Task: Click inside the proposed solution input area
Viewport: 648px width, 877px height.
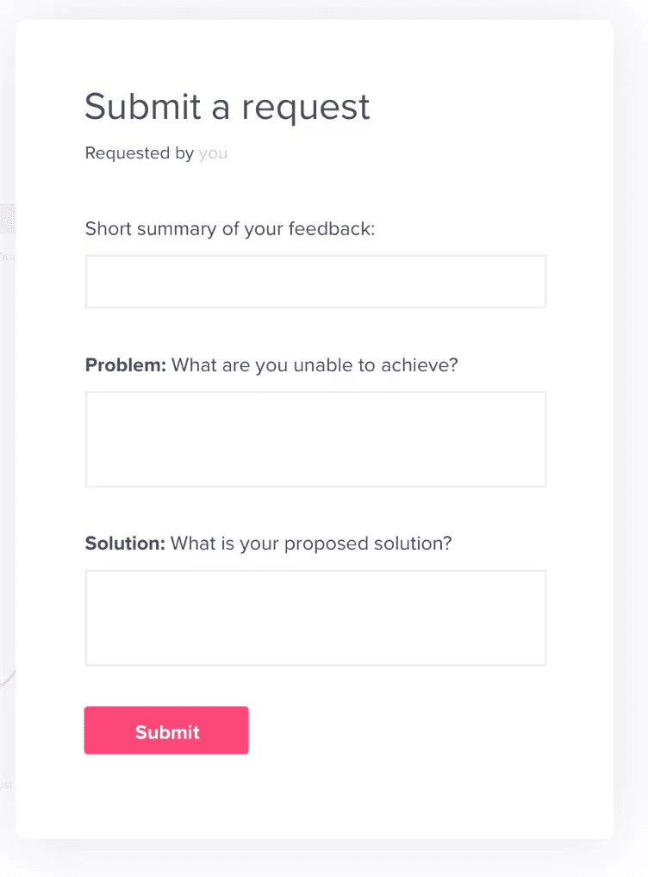Action: pyautogui.click(x=315, y=617)
